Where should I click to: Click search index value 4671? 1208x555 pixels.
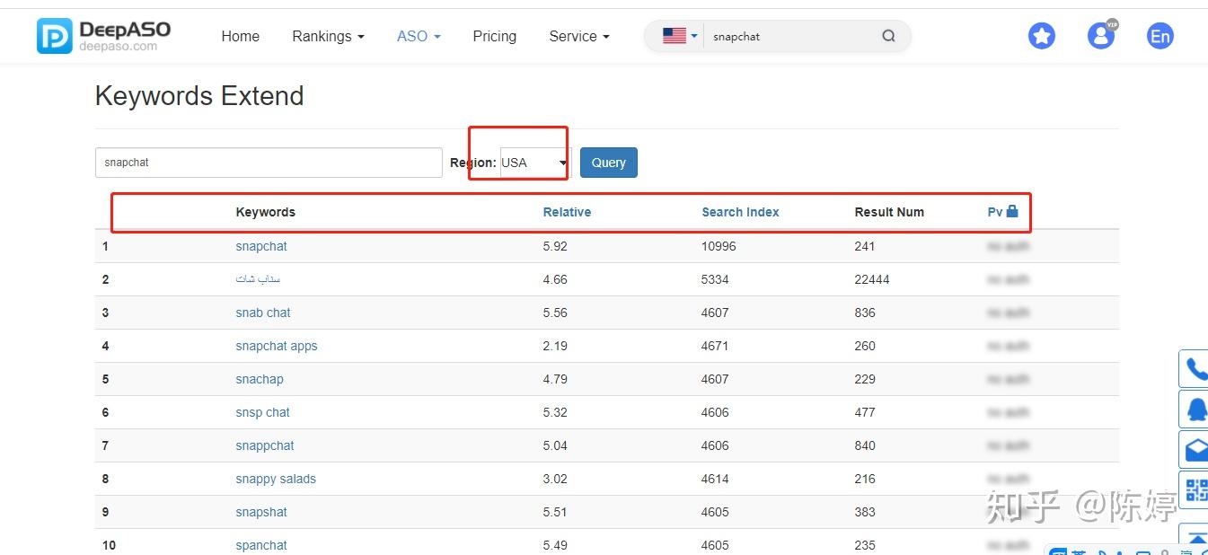pos(715,346)
